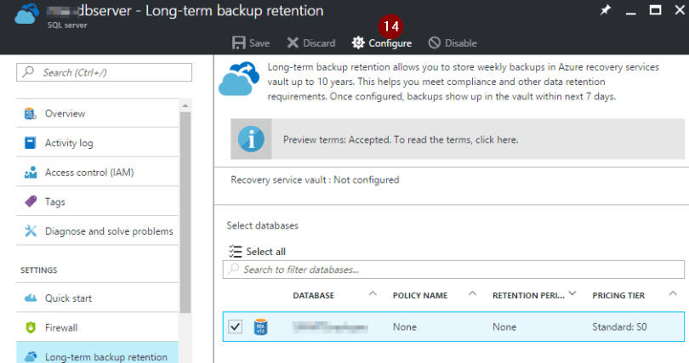Viewport: 689px width, 363px height.
Task: Click the DATABASE column header text
Action: coord(313,295)
